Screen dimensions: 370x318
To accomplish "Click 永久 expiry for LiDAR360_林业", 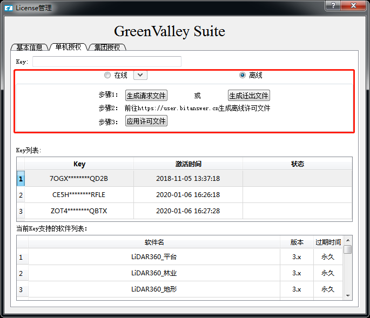I will point(328,273).
